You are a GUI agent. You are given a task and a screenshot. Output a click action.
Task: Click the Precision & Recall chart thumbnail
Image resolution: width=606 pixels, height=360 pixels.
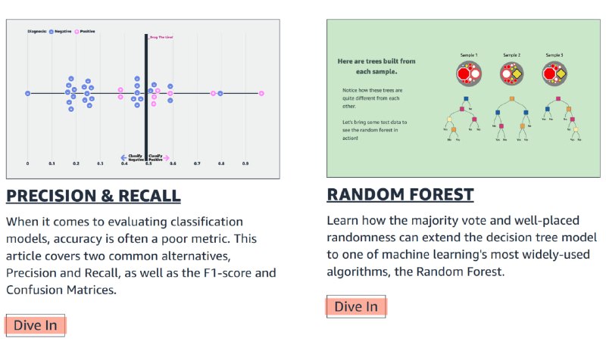tap(143, 99)
